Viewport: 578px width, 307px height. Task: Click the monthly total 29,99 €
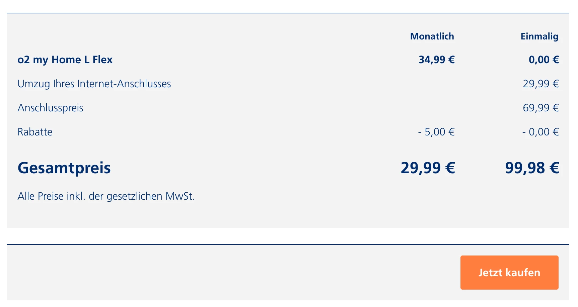428,168
